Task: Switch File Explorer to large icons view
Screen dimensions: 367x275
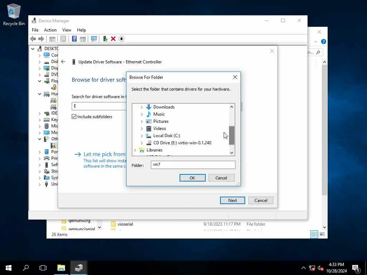Action: pyautogui.click(x=322, y=234)
